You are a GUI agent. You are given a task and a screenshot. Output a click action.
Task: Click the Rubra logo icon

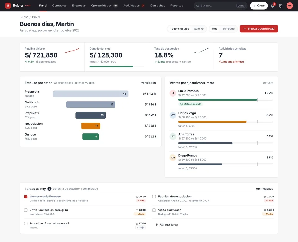8,6
